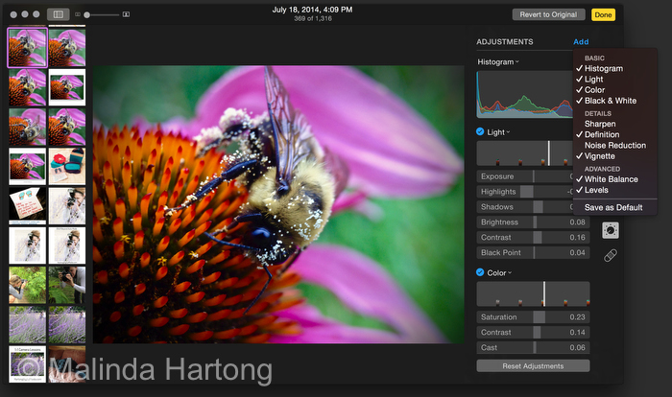Image resolution: width=672 pixels, height=397 pixels.
Task: Select the crouching woman photographer in foliage thumbnail
Action: click(28, 285)
